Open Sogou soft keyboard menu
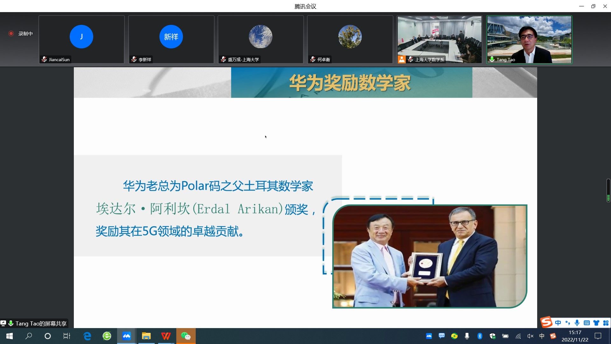The height and width of the screenshot is (344, 611). (x=587, y=323)
